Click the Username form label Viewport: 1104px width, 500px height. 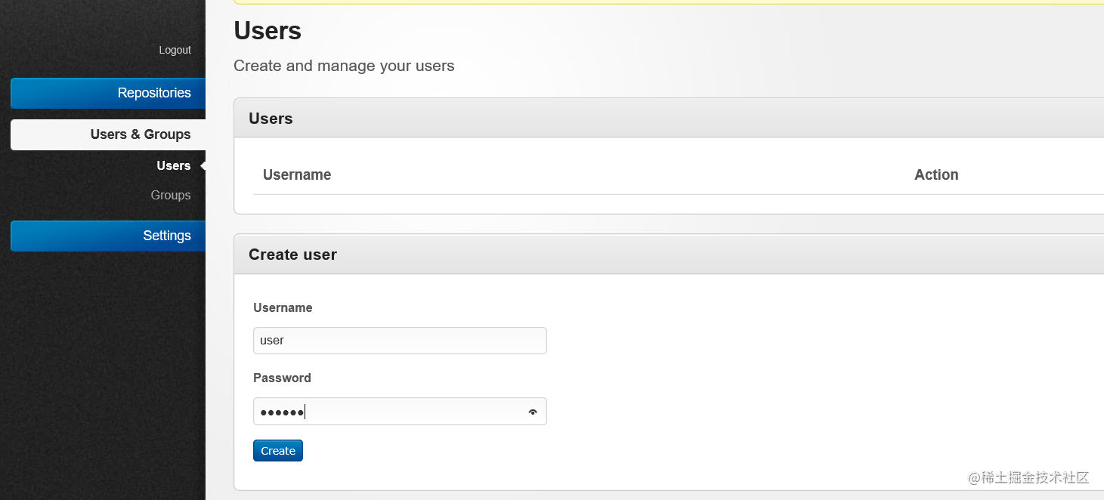coord(283,307)
